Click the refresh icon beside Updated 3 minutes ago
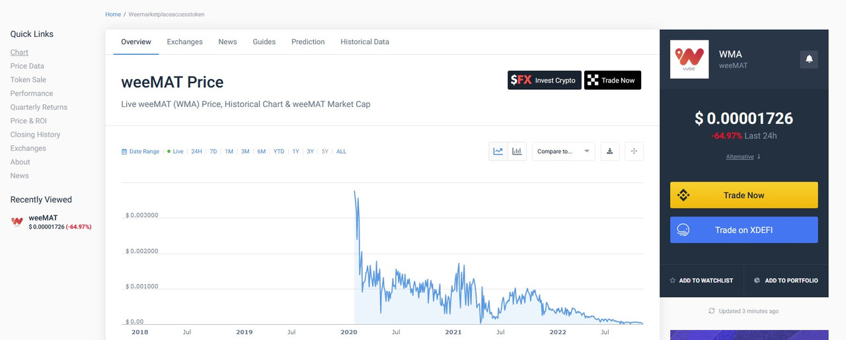The width and height of the screenshot is (846, 340). click(712, 311)
